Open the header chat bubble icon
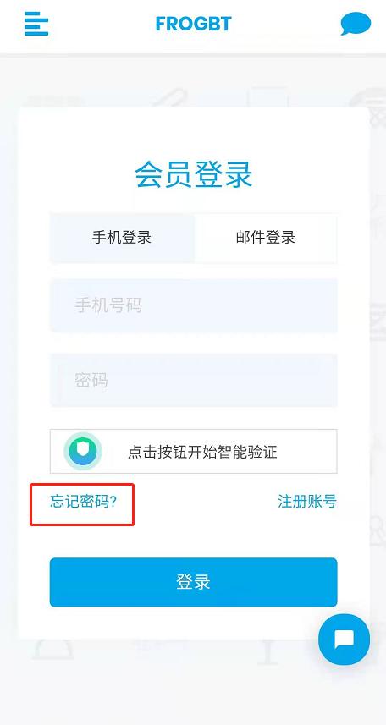386x725 pixels. pyautogui.click(x=356, y=24)
